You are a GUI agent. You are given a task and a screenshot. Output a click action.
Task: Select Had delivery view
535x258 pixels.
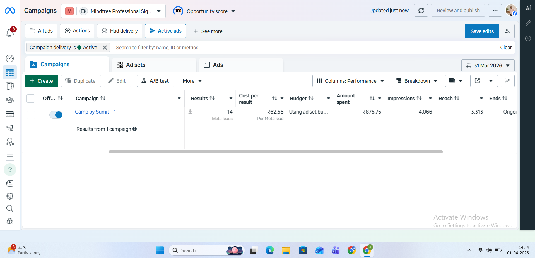120,31
